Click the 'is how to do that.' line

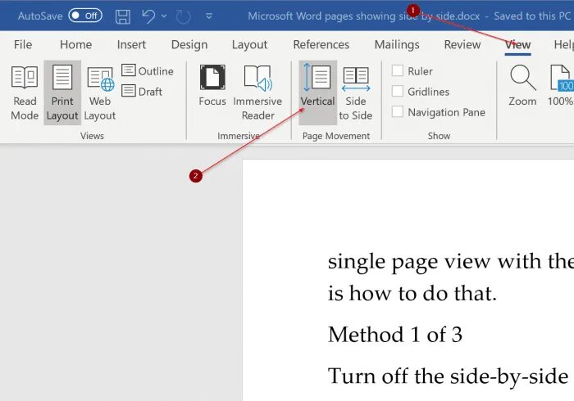click(x=412, y=293)
